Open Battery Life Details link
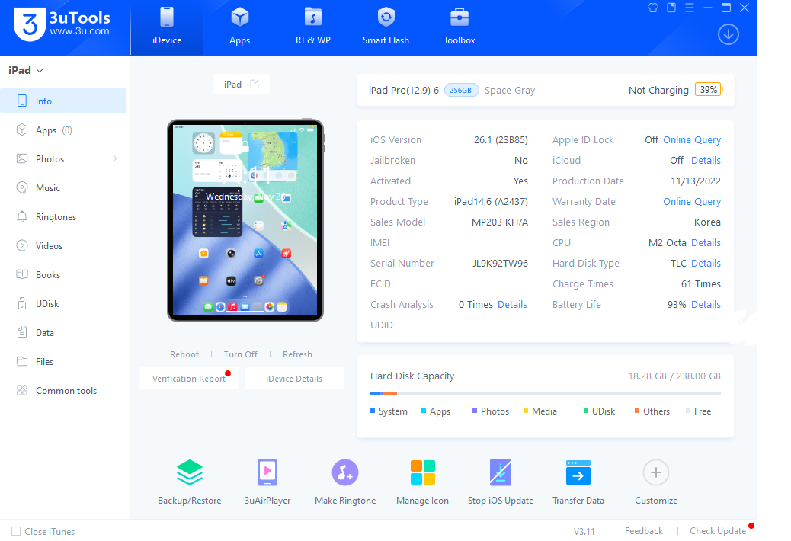The width and height of the screenshot is (791, 541). [x=706, y=305]
